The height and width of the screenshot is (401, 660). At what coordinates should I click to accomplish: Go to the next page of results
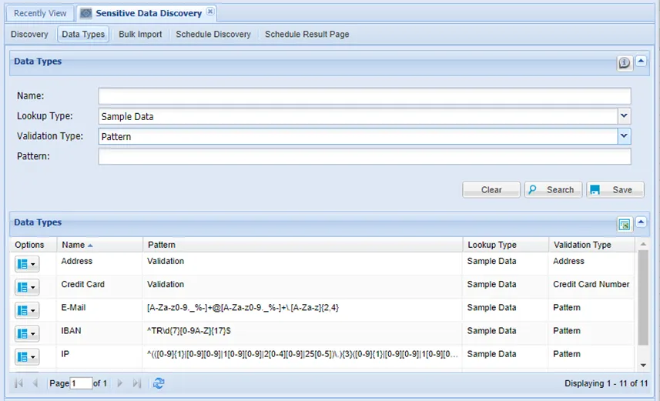coord(120,383)
